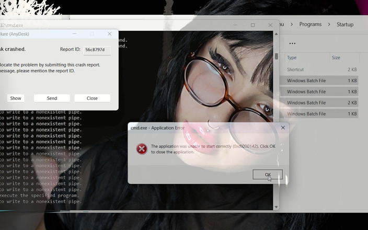The height and width of the screenshot is (230, 368).
Task: Maximize the cmd.exe console window
Action: tap(252, 25)
